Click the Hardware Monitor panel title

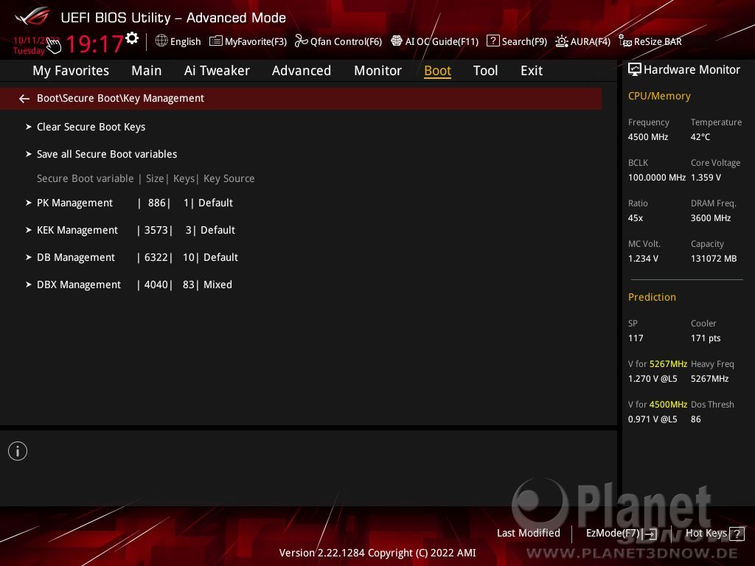point(692,70)
